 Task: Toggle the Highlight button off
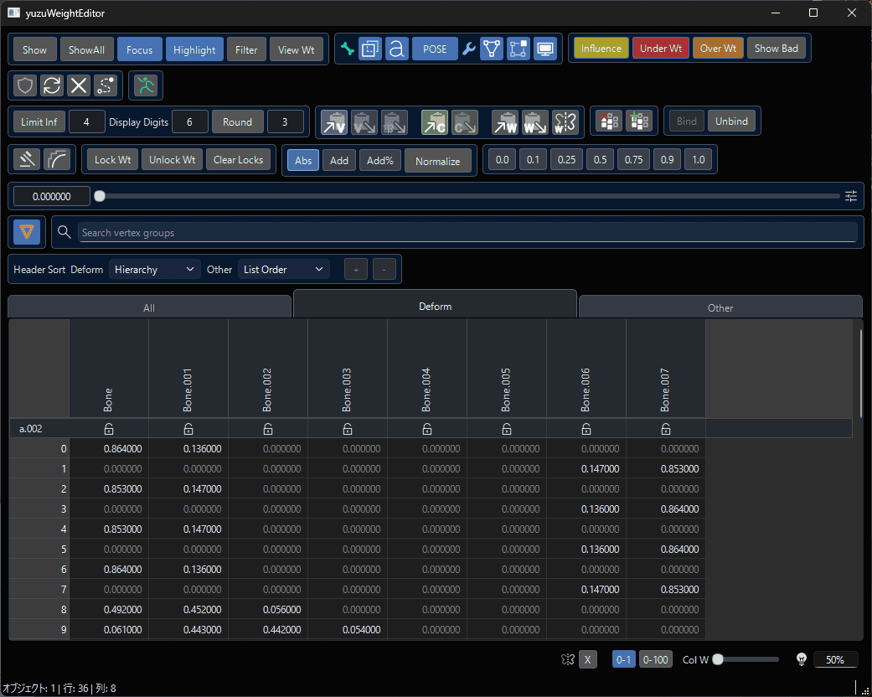(194, 49)
